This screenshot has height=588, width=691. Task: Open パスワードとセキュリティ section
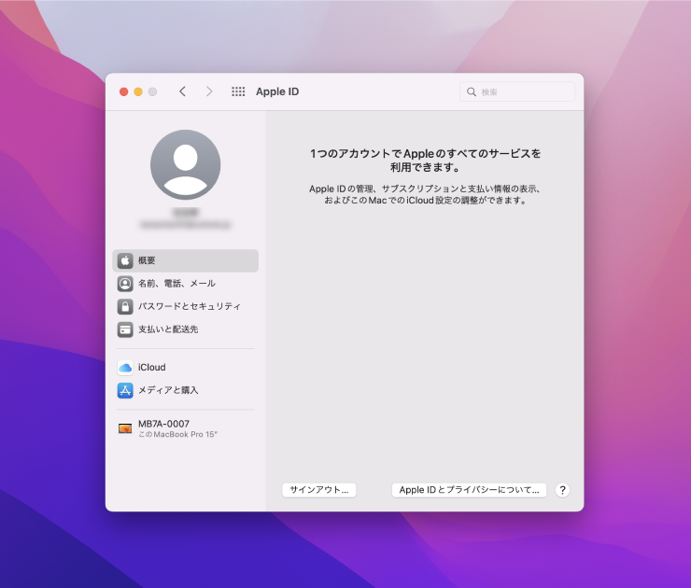(186, 306)
